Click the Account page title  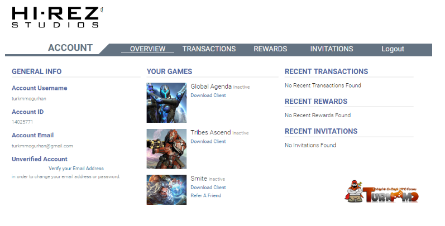[x=70, y=47]
